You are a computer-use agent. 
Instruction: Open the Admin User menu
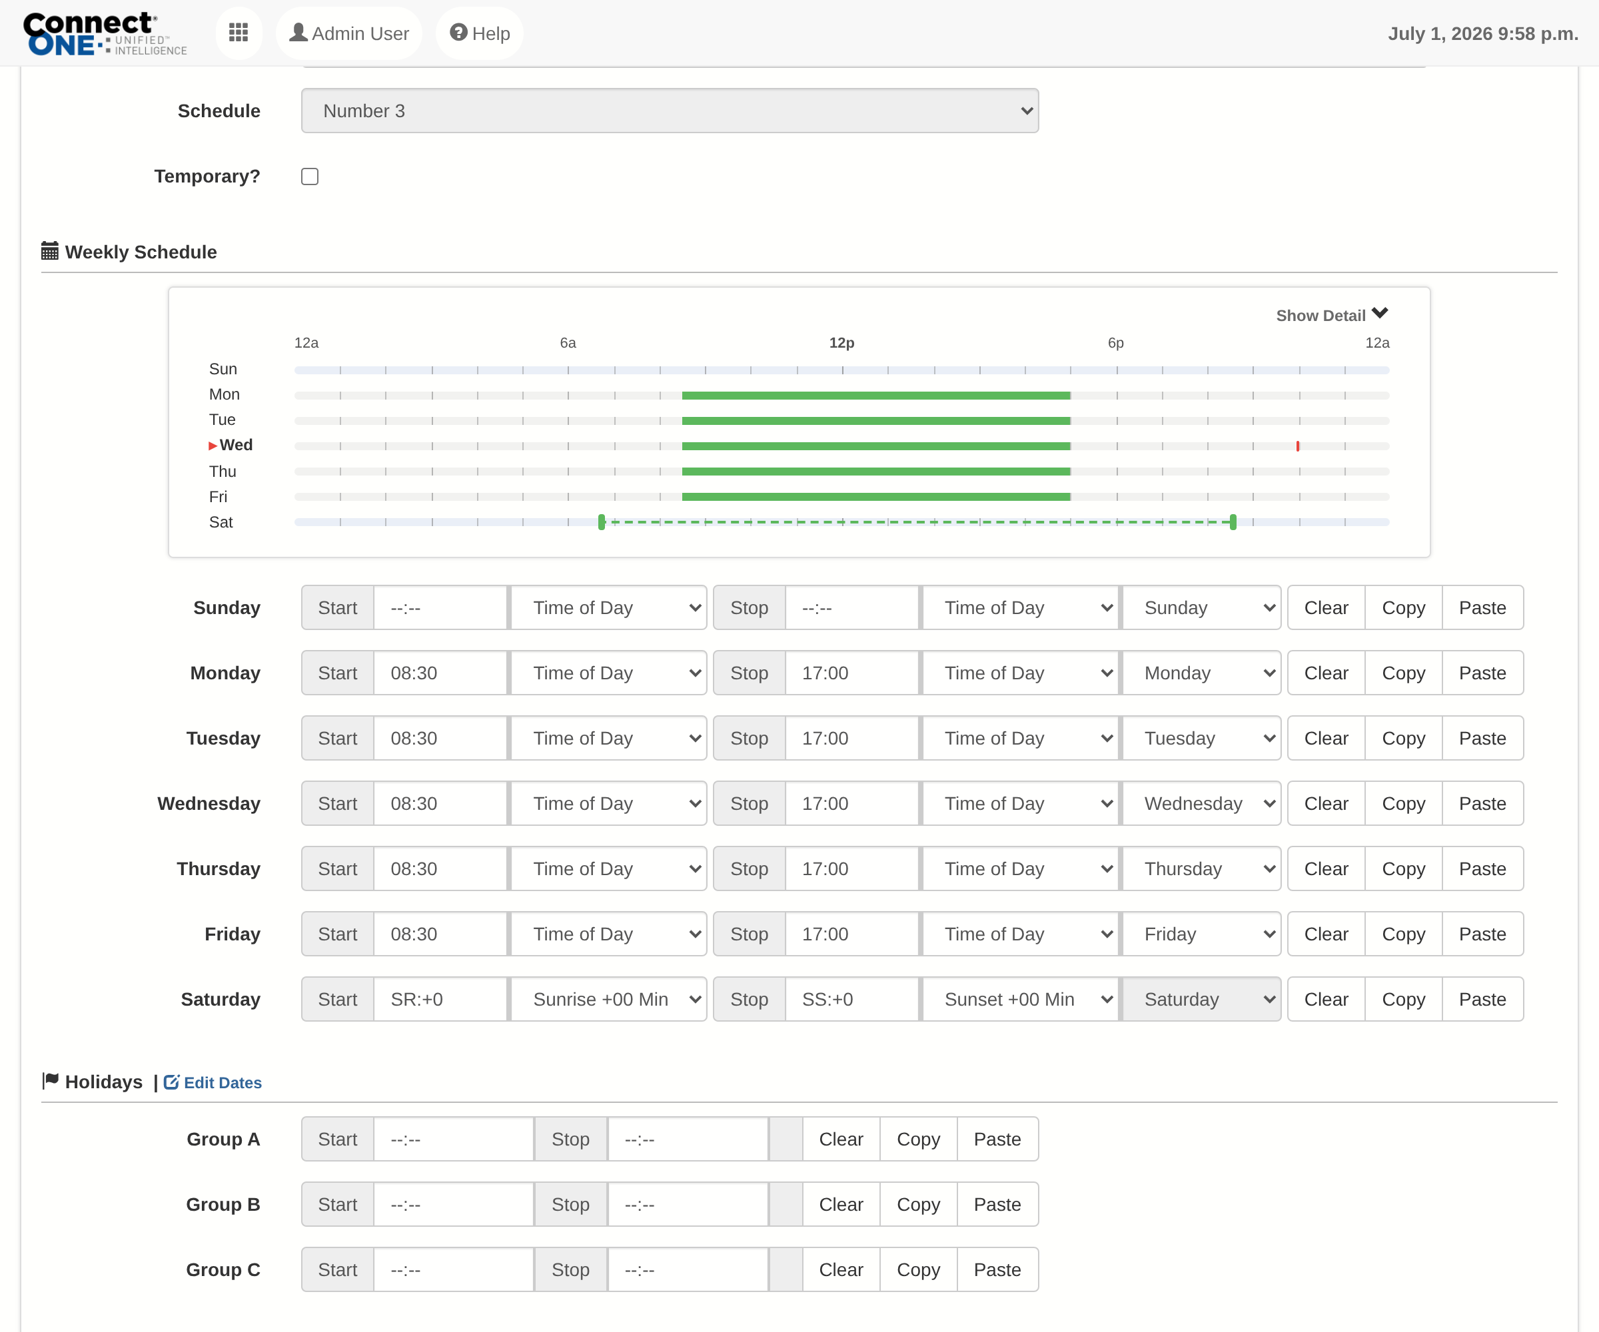point(348,33)
